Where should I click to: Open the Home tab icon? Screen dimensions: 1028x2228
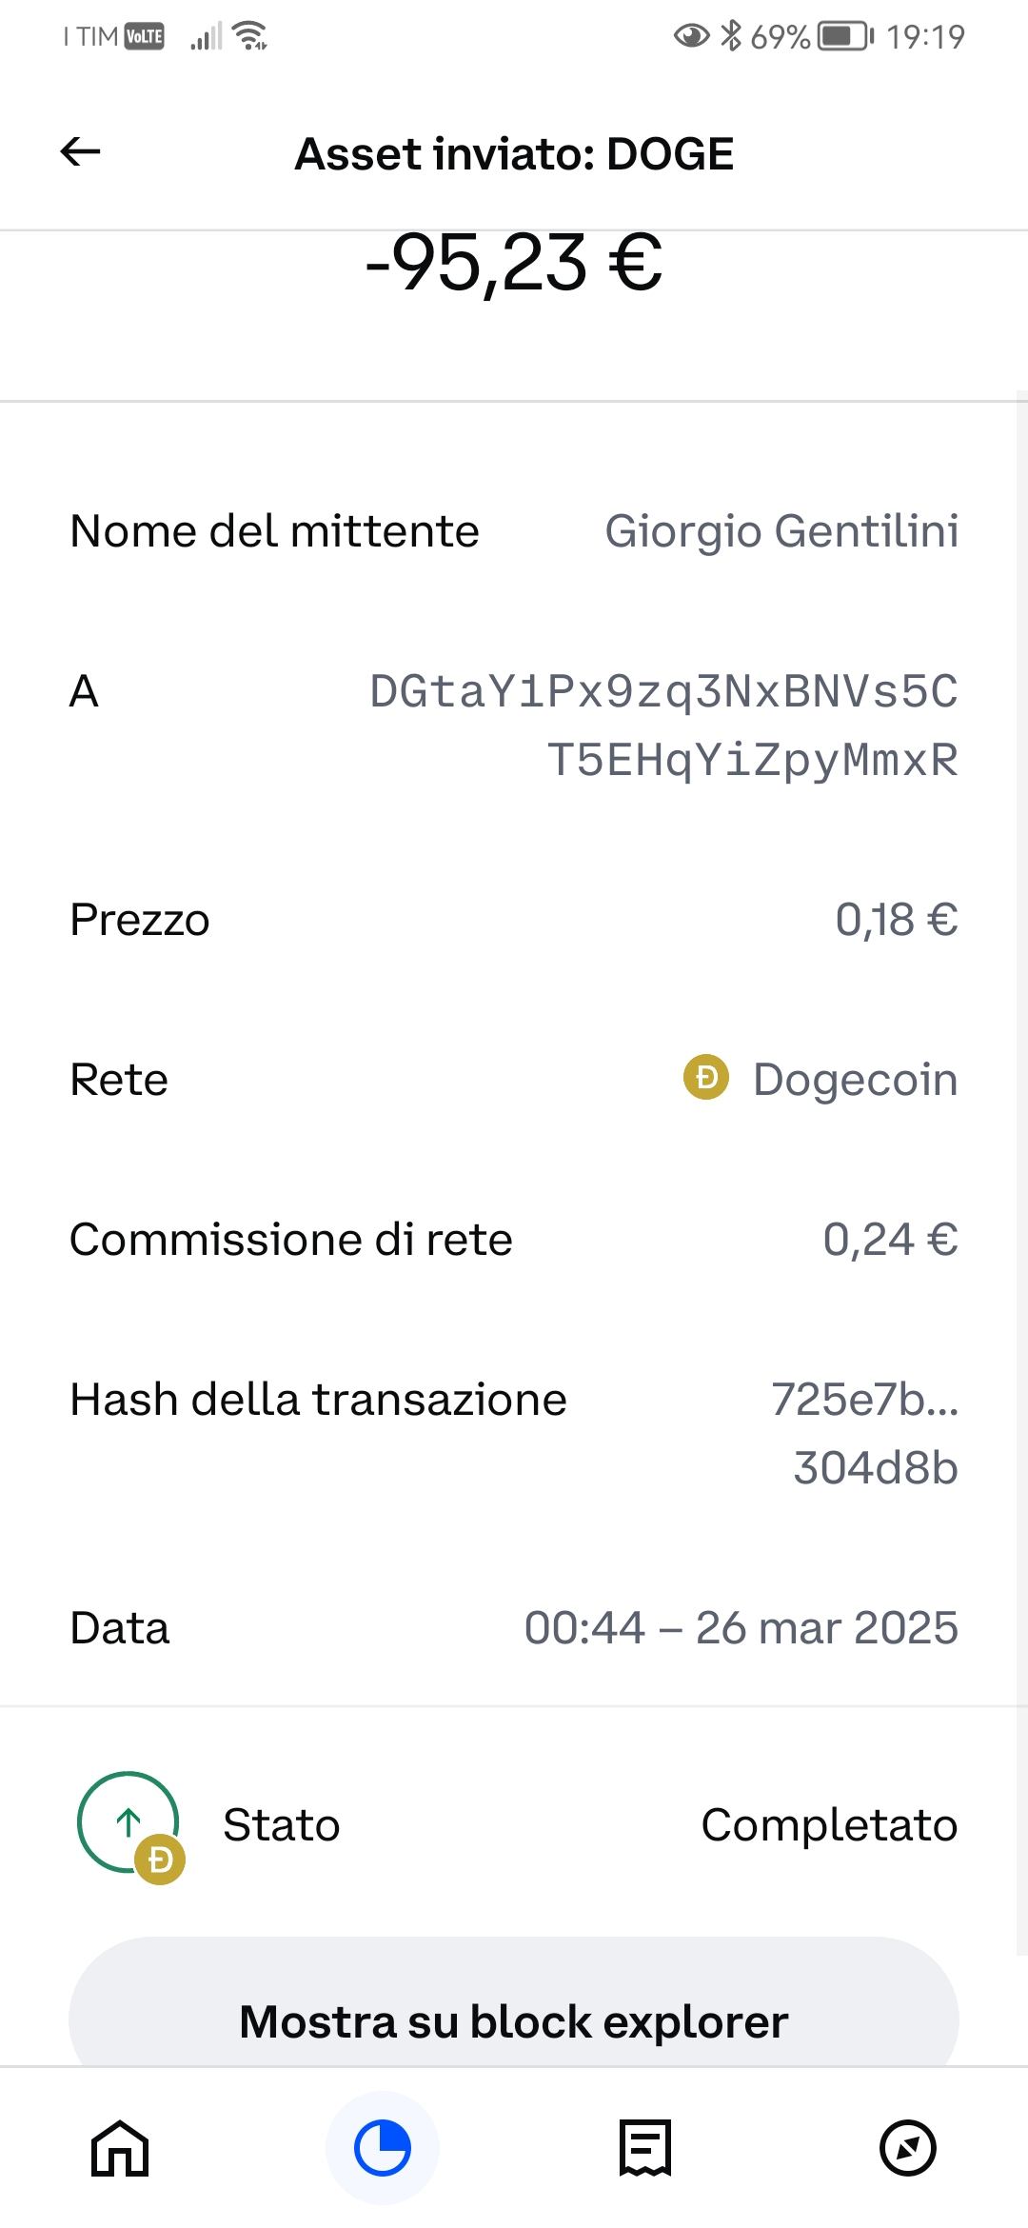tap(120, 2148)
